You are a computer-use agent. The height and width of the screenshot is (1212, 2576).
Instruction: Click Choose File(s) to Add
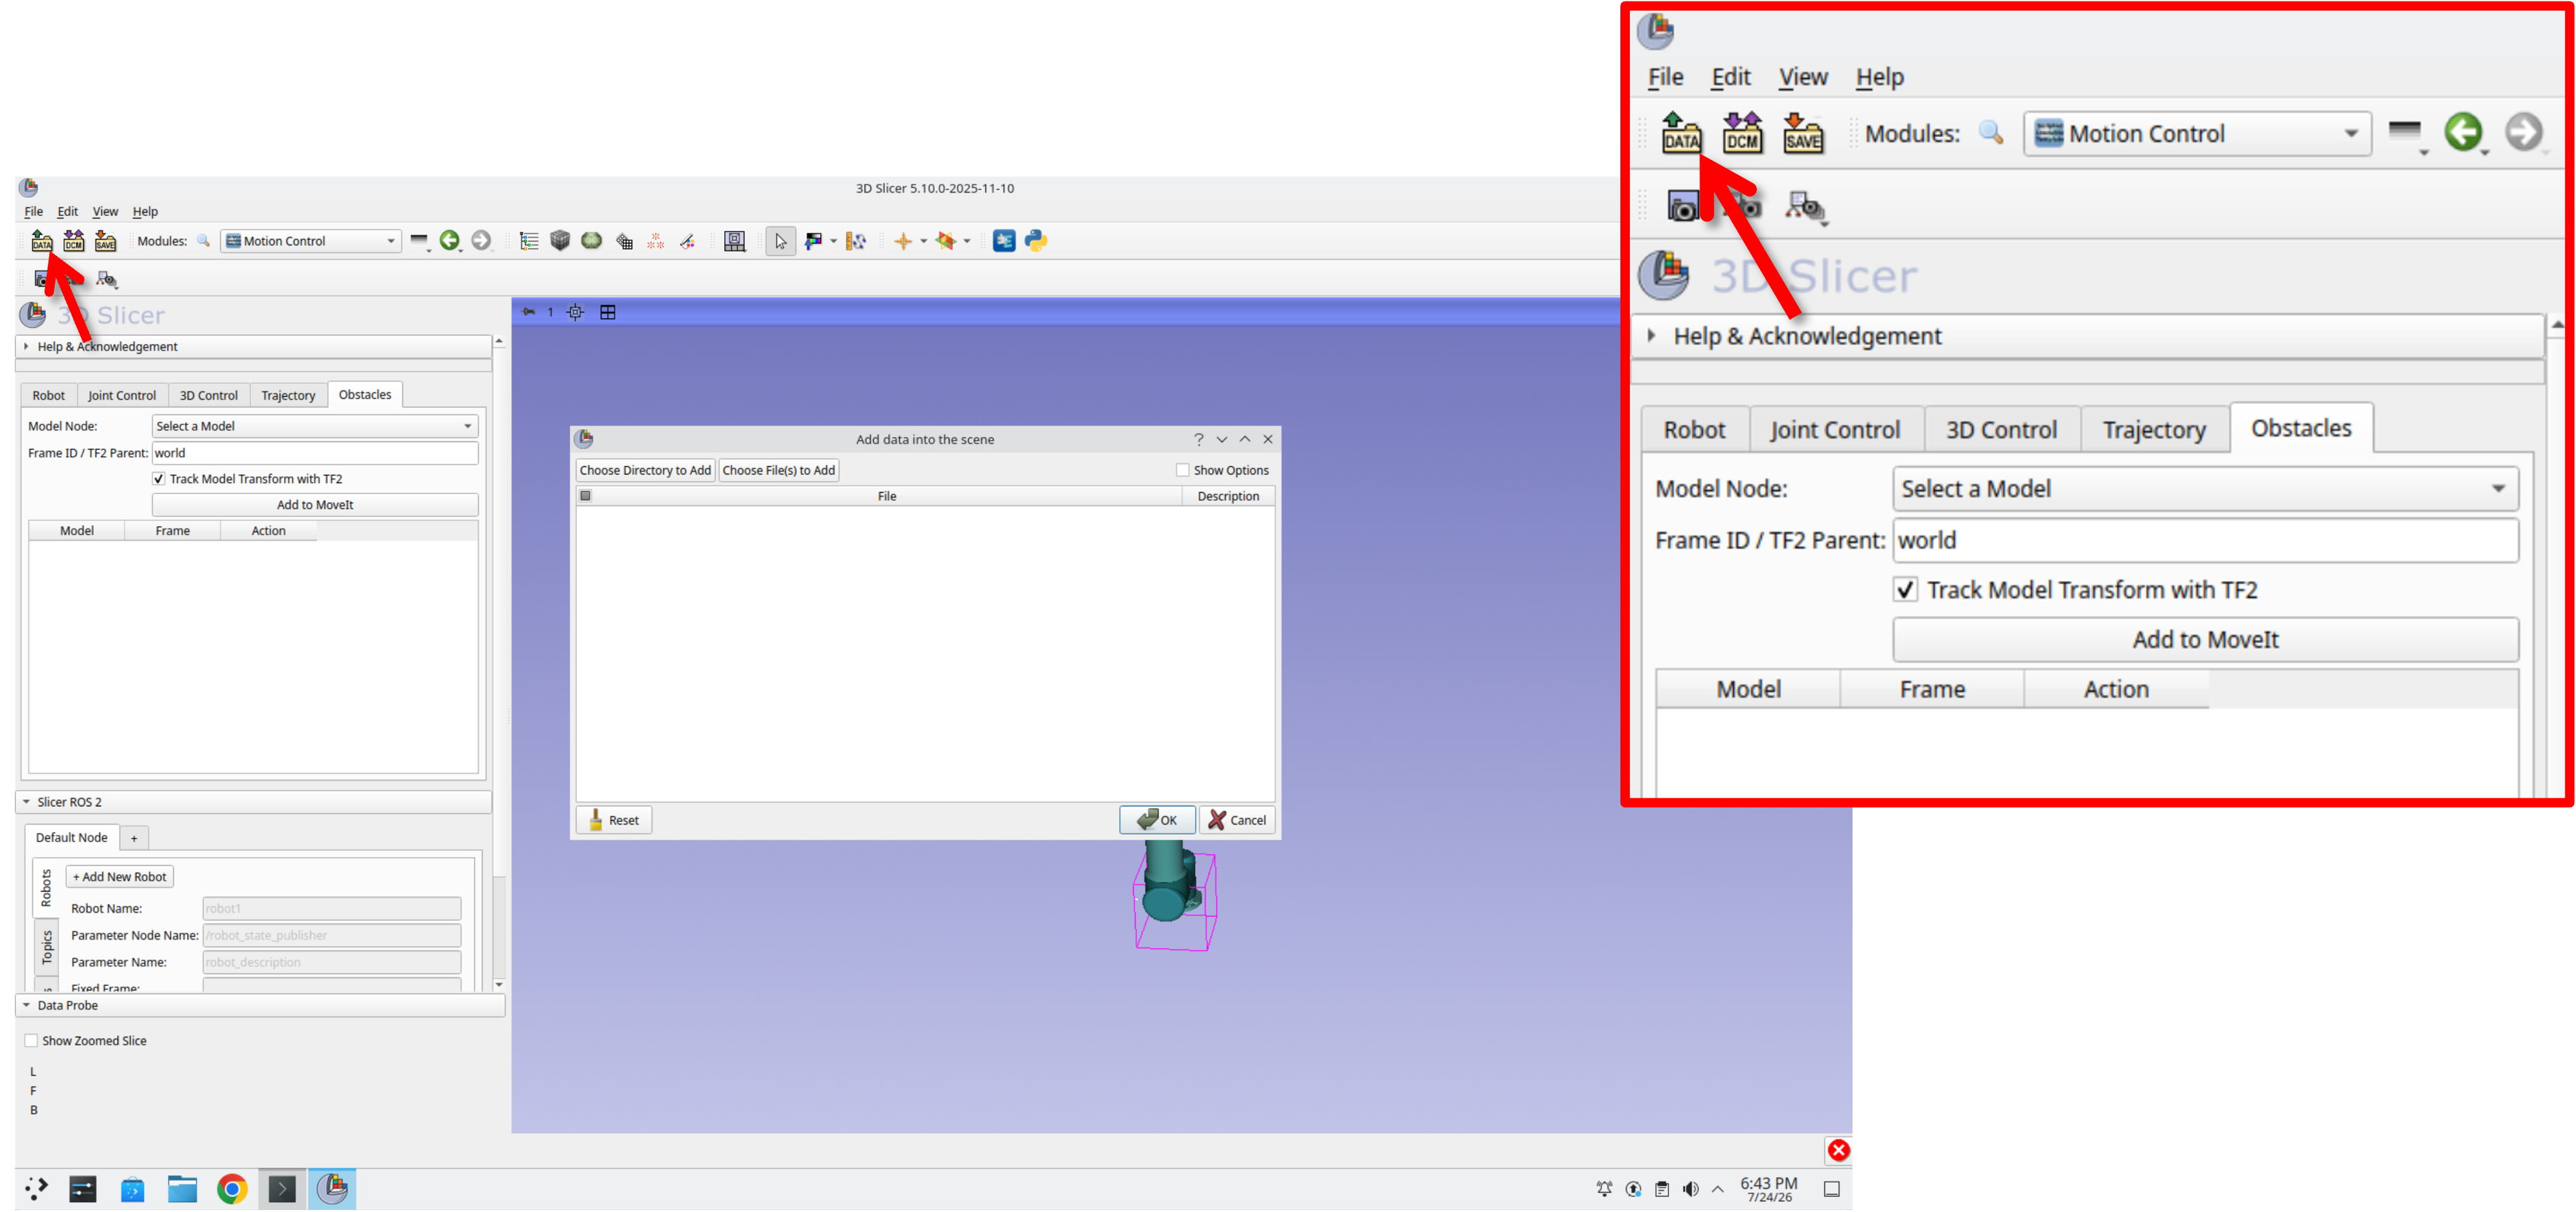pos(779,470)
